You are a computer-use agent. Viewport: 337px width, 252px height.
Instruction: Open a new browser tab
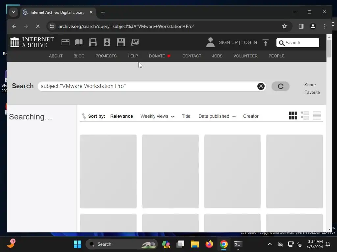tap(103, 12)
